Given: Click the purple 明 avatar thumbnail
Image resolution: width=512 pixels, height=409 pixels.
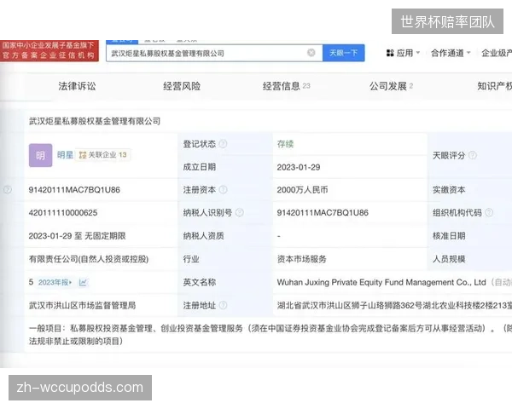Looking at the screenshot, I should [x=40, y=155].
